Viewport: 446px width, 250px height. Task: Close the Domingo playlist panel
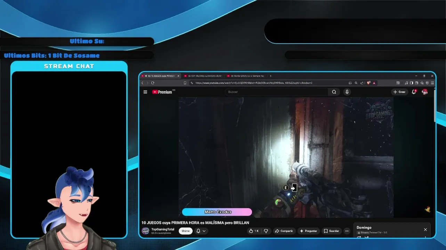tap(425, 230)
